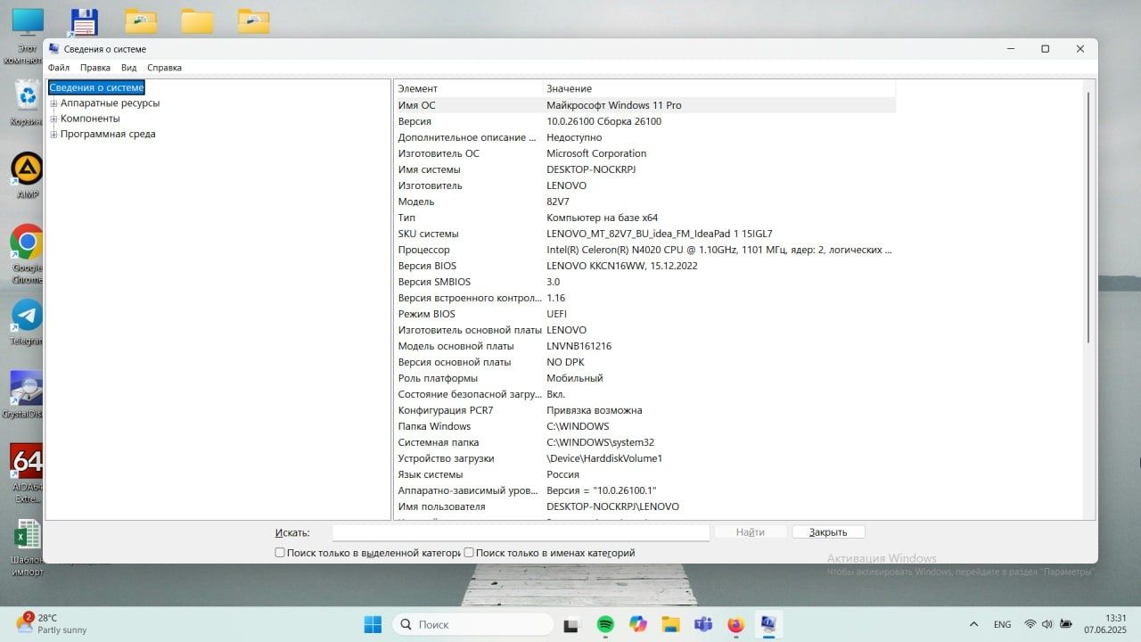Image resolution: width=1141 pixels, height=642 pixels.
Task: Open Microsoft Teams from the taskbar
Action: 703,624
